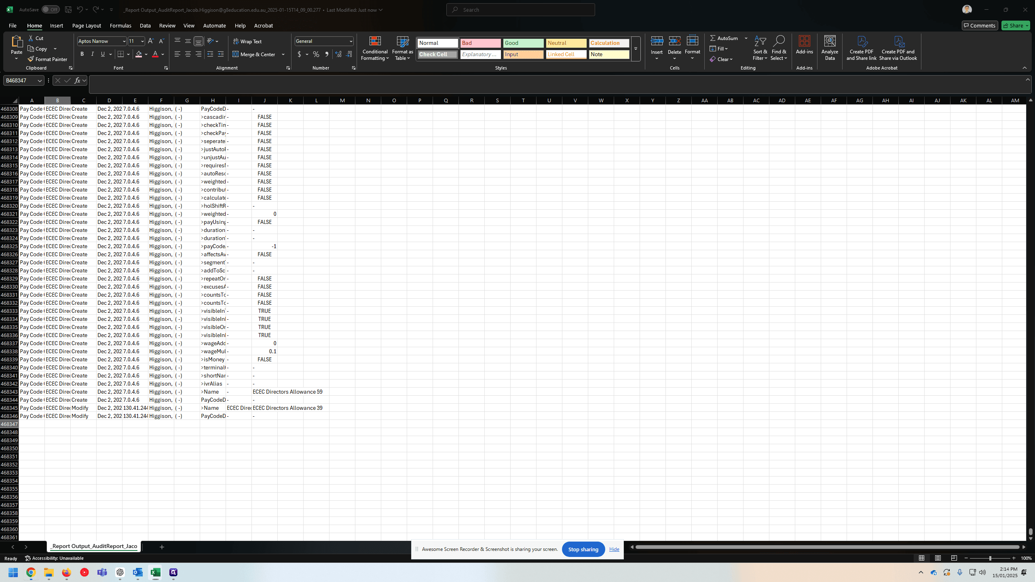Viewport: 1035px width, 582px height.
Task: Click the Search box in title bar
Action: point(521,10)
